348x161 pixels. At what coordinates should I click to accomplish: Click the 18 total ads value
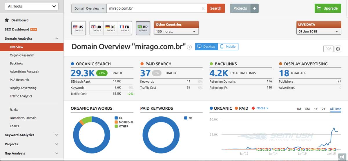tap(284, 73)
